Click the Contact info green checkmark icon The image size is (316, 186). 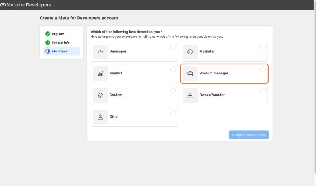[x=47, y=43]
